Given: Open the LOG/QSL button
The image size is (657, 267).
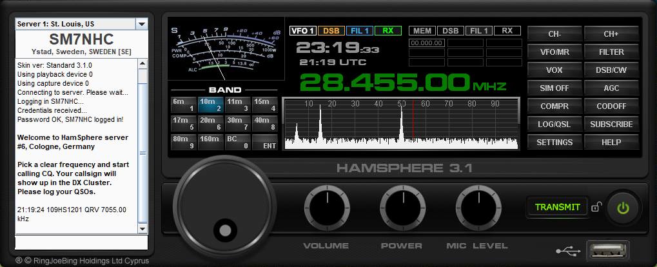Looking at the screenshot, I should click(554, 124).
